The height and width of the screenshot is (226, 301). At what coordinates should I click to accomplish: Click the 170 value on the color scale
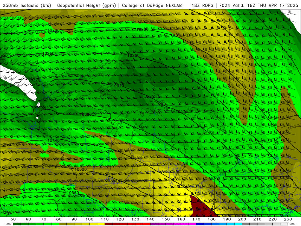pyautogui.click(x=196, y=219)
